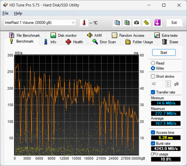Click the short stroke 40 gB input field
The image size is (187, 166).
pyautogui.click(x=158, y=84)
